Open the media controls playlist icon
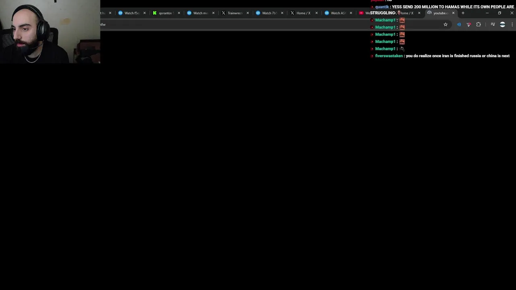This screenshot has height=290, width=516. coord(493,25)
